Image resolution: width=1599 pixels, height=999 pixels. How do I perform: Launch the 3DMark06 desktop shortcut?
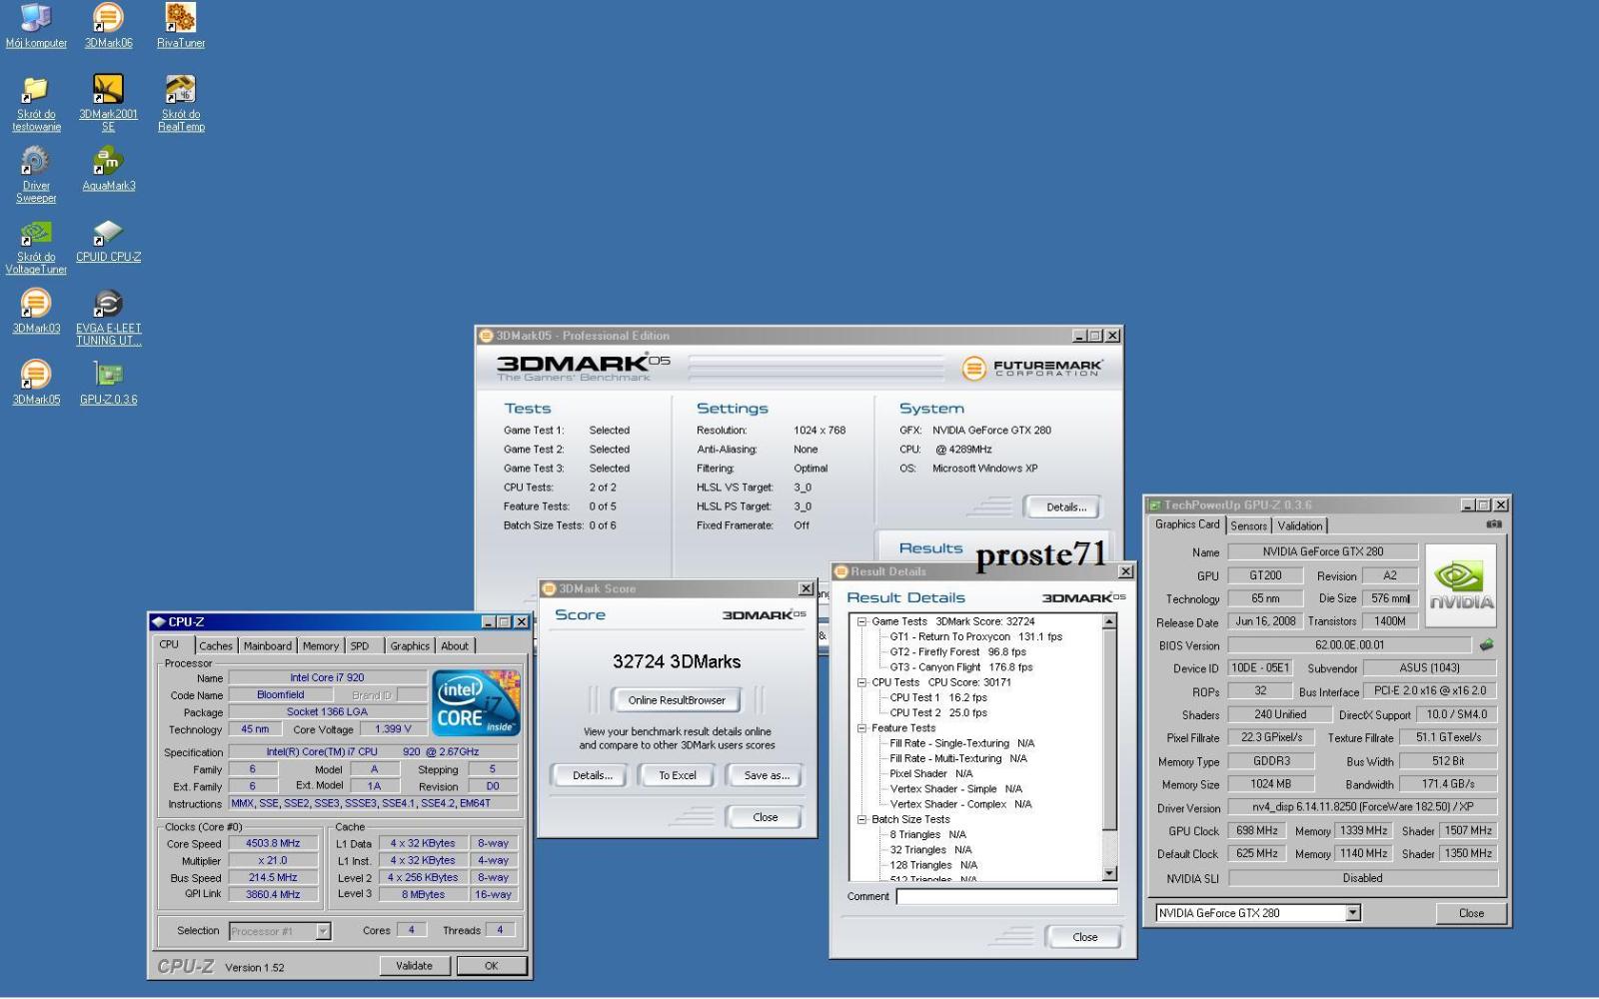click(x=108, y=25)
